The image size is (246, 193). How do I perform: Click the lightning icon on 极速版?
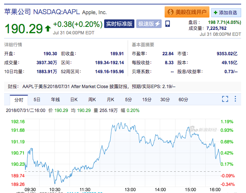(x=158, y=24)
